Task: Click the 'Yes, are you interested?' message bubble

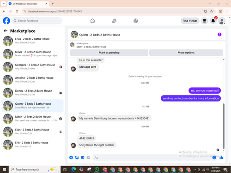Action: (205, 90)
